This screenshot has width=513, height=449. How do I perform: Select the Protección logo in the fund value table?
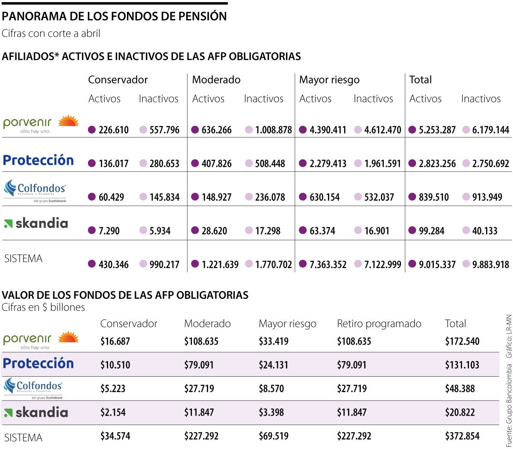38,363
